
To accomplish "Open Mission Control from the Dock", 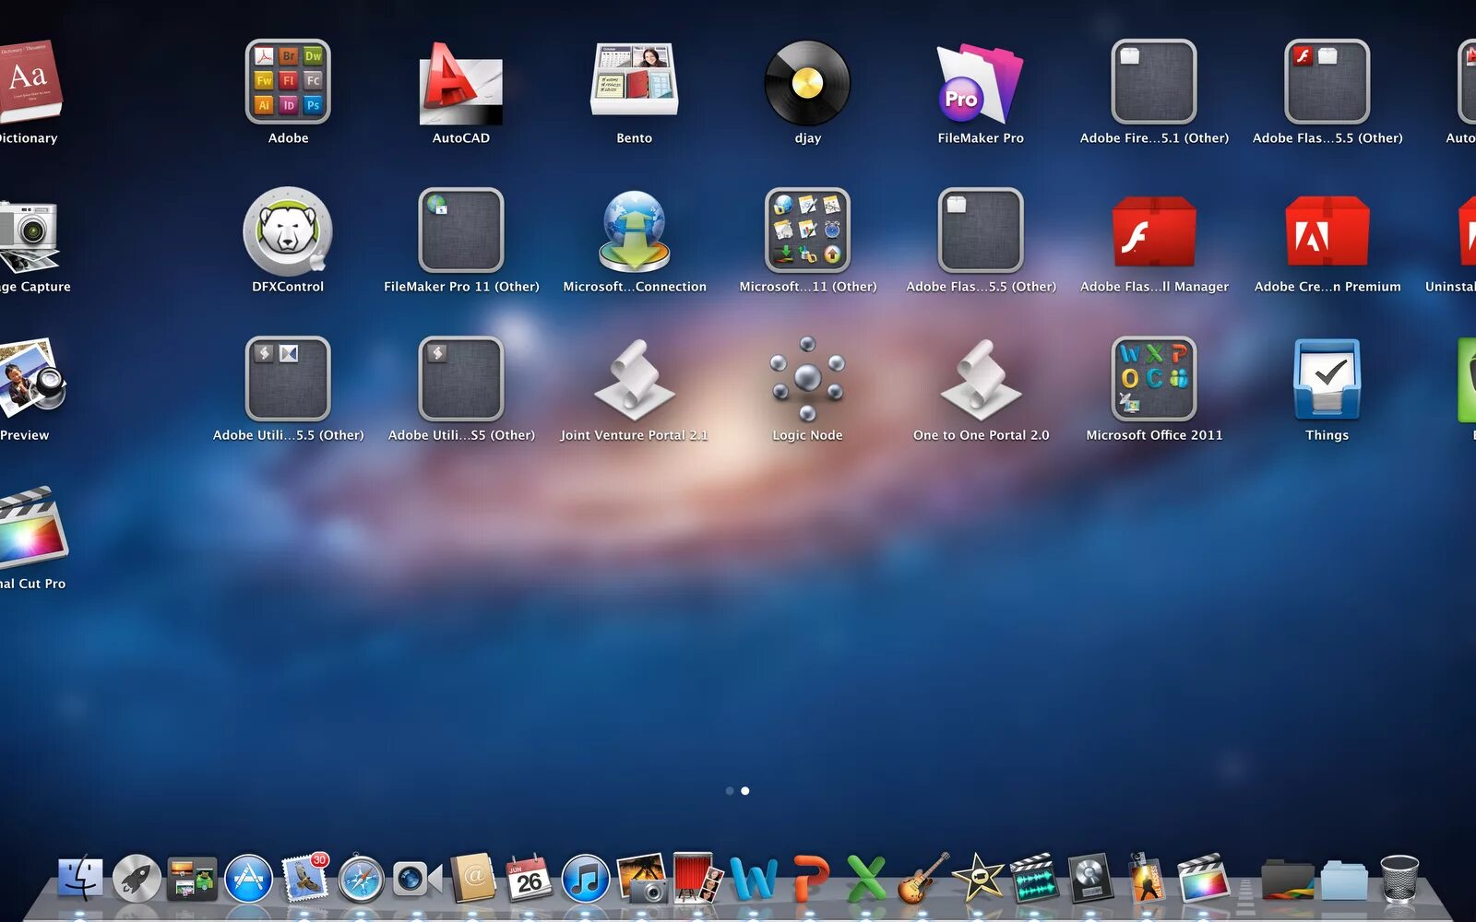I will coord(192,879).
